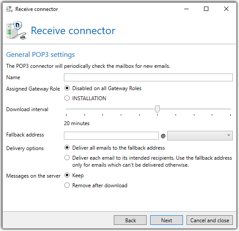239x231 pixels.
Task: Proceed with the Next button
Action: pos(166,220)
